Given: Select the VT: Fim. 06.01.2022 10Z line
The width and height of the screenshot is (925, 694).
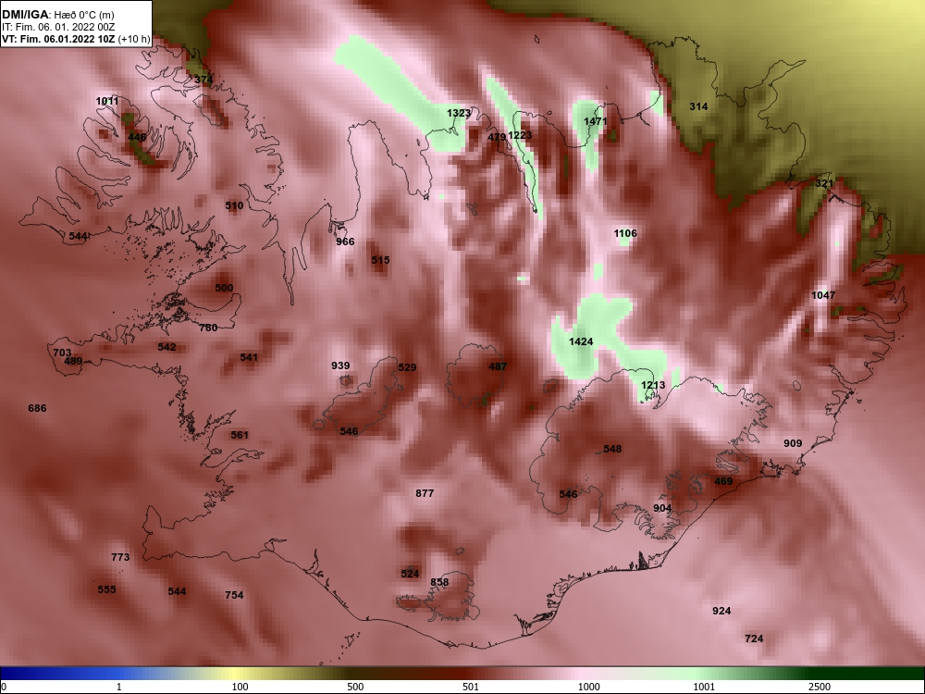Looking at the screenshot, I should pos(76,40).
